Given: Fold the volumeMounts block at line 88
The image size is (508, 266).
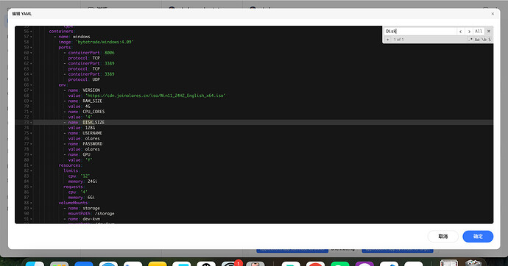Looking at the screenshot, I should (31, 203).
